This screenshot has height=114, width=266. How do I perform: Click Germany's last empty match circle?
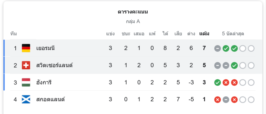click(251, 49)
